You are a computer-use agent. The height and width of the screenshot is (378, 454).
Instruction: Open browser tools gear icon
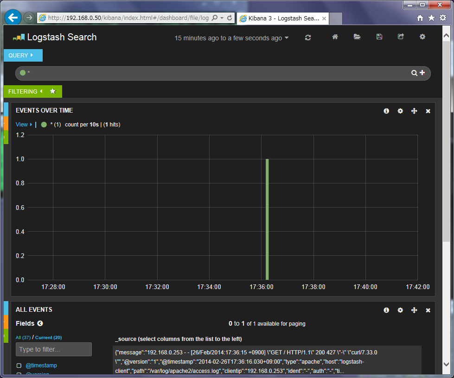coord(443,18)
